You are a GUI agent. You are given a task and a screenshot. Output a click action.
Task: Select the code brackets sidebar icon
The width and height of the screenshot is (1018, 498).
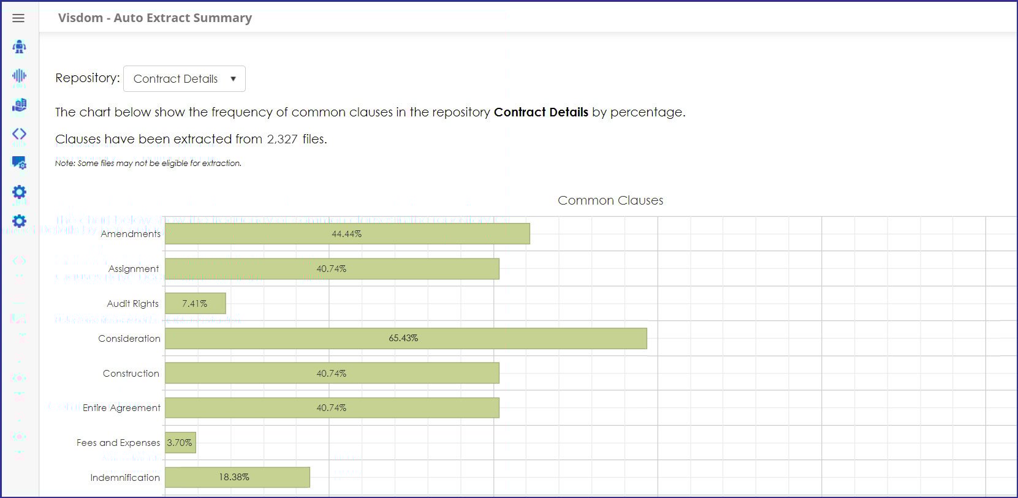(19, 134)
